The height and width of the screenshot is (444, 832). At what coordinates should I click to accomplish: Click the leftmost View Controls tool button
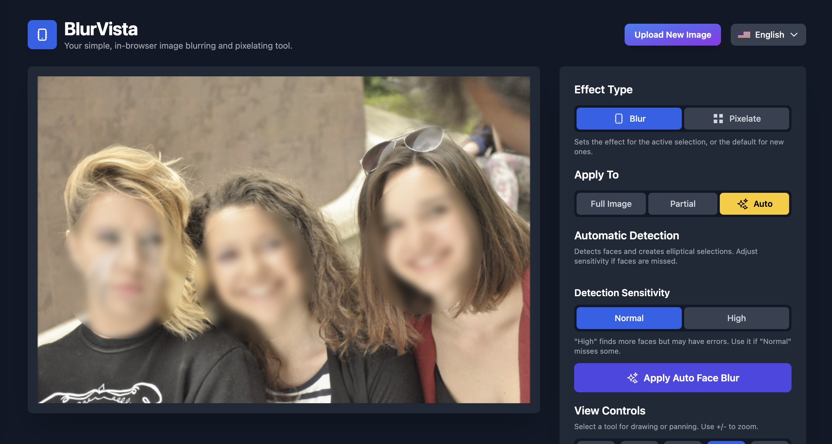point(595,443)
